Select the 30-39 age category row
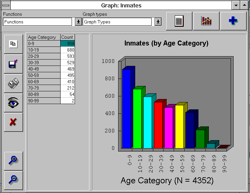The height and width of the screenshot is (193, 250). point(44,63)
